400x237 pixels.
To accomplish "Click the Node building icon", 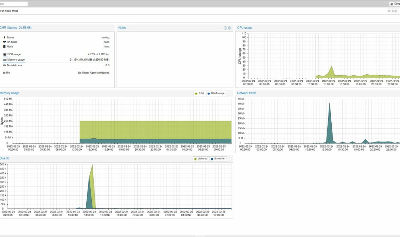I will coord(4,46).
